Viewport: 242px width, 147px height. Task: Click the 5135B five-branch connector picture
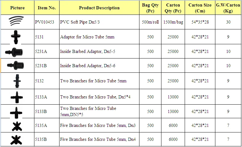[x=16, y=139]
